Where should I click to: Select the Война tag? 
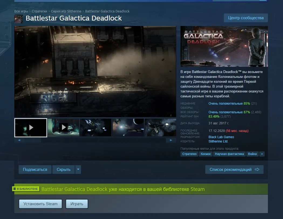click(252, 154)
